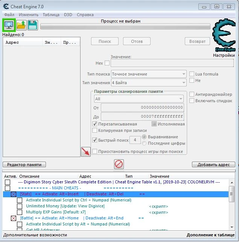Viewport: 239px width, 242px height.
Task: Enable Копируемая при записи checkbox
Action: coord(94,130)
